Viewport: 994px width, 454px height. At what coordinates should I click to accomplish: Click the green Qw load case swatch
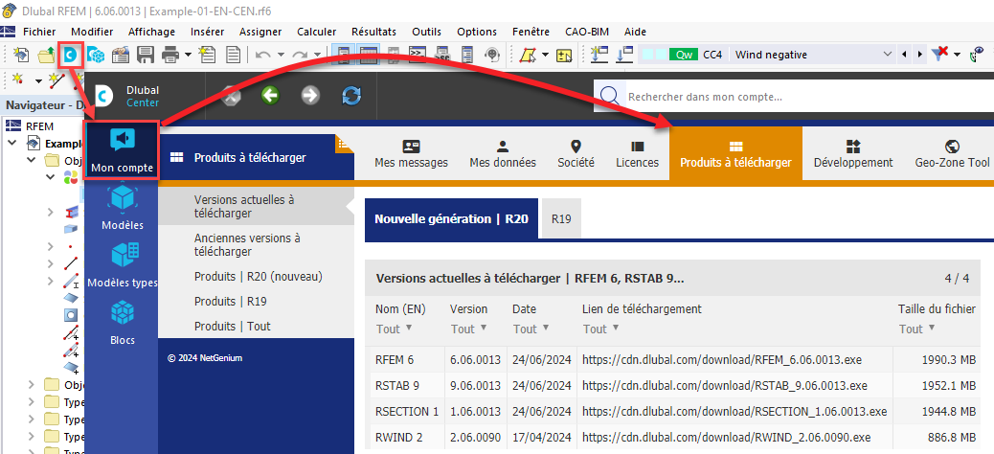(x=684, y=55)
